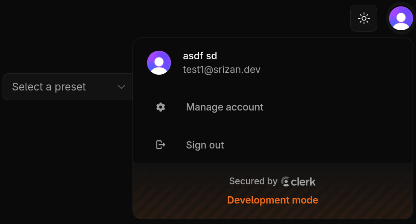Click the email test1@srizan.dev
The image size is (416, 224).
222,70
